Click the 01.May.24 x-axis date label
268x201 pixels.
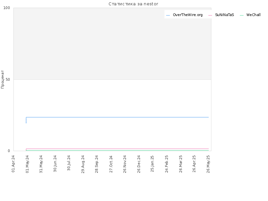(27, 164)
